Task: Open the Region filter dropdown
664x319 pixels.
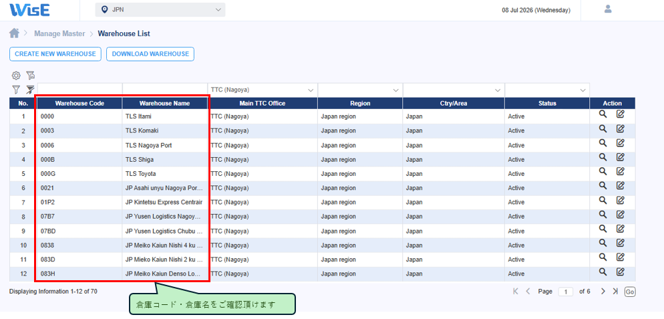Action: (360, 90)
